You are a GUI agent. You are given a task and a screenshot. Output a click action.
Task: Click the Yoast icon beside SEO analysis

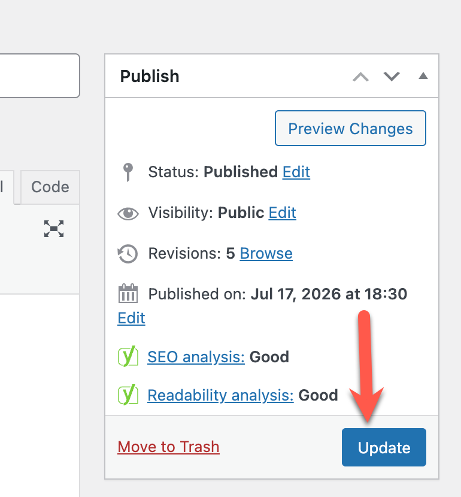pos(128,356)
